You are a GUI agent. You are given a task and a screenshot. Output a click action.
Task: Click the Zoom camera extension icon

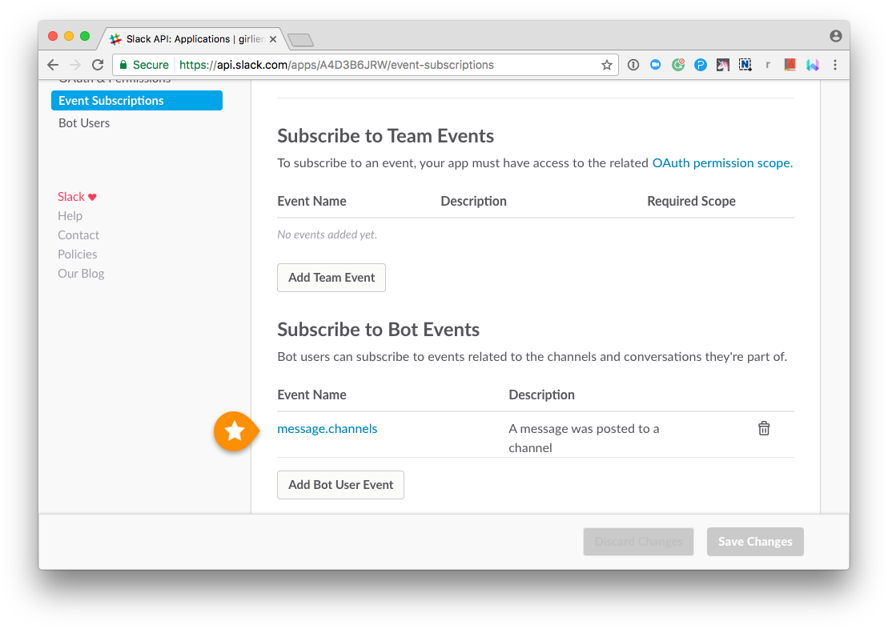point(656,65)
